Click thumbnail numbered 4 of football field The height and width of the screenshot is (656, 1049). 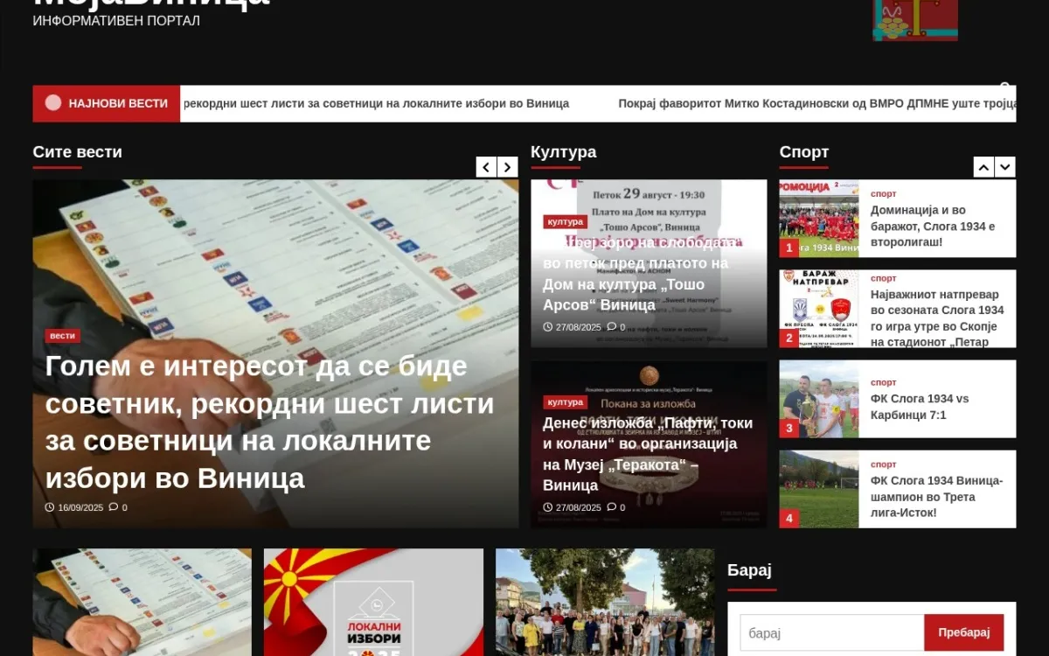[819, 489]
